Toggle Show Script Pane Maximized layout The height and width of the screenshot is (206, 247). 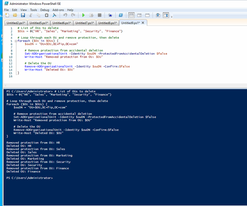[x=147, y=15]
